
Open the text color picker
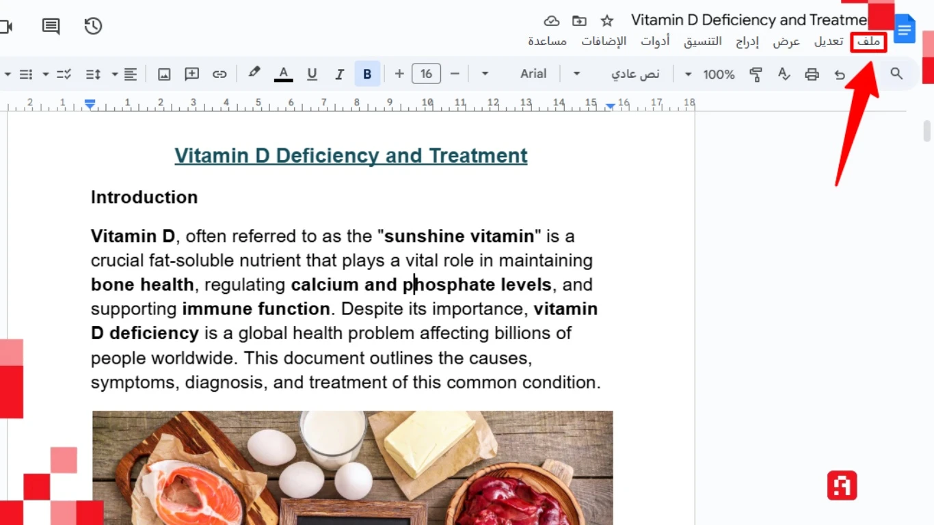[x=283, y=74]
